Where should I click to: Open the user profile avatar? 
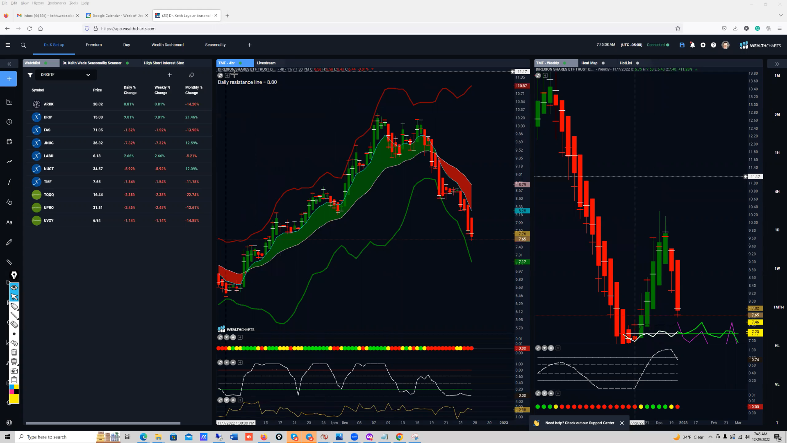point(726,45)
